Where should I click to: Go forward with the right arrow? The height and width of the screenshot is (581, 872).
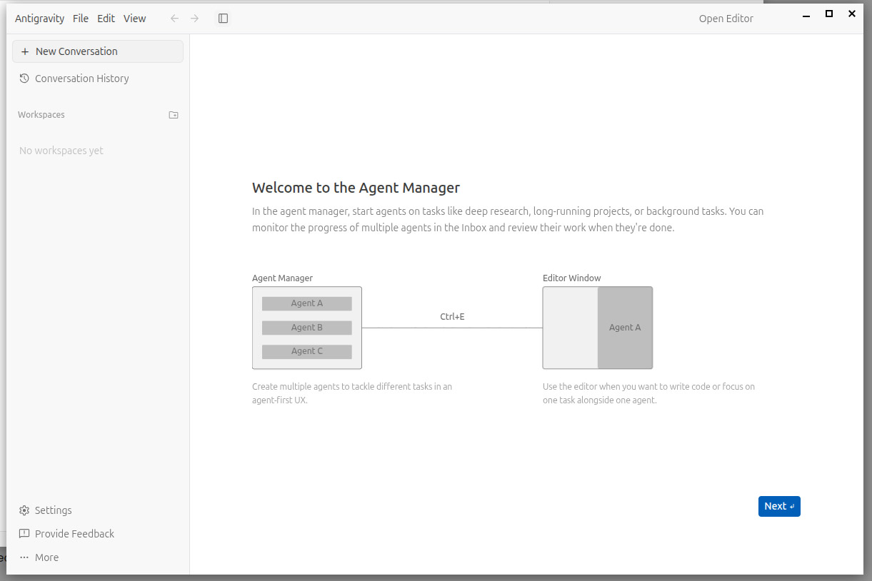tap(194, 19)
